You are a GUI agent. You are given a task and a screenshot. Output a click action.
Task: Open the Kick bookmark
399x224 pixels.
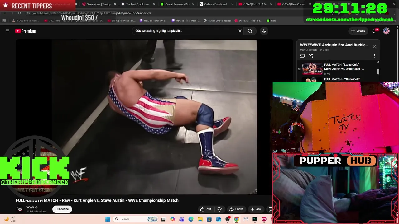tap(271, 21)
